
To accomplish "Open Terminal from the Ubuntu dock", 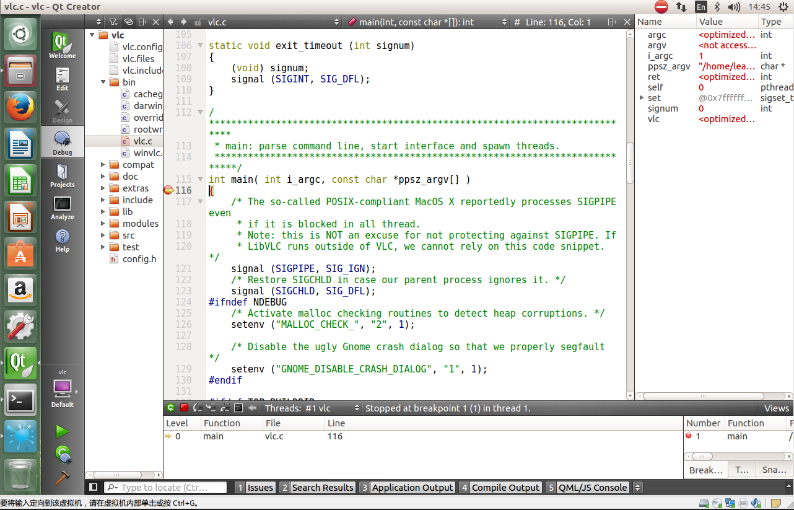I will point(20,400).
